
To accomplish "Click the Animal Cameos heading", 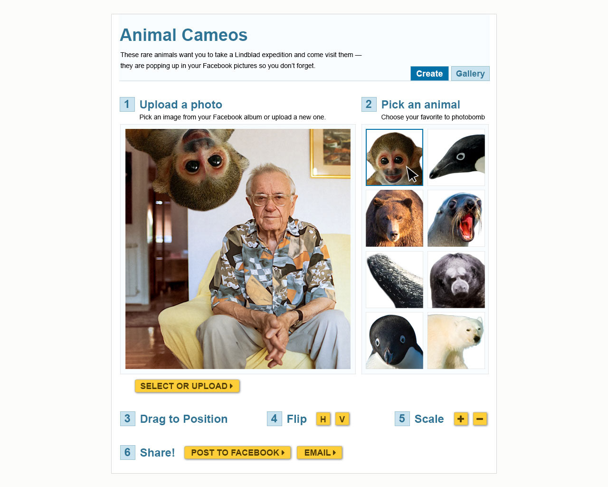I will coord(184,35).
